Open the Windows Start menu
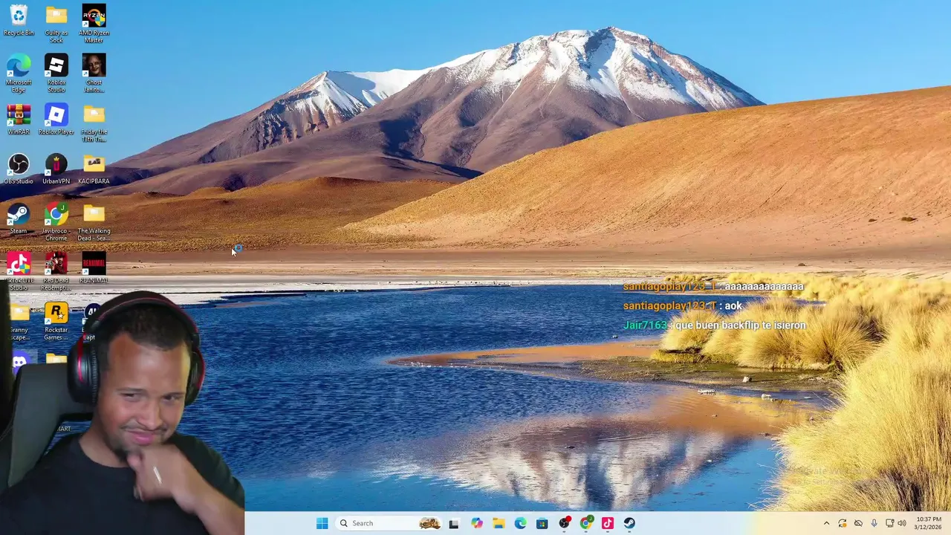Viewport: 951px width, 535px height. pyautogui.click(x=322, y=523)
